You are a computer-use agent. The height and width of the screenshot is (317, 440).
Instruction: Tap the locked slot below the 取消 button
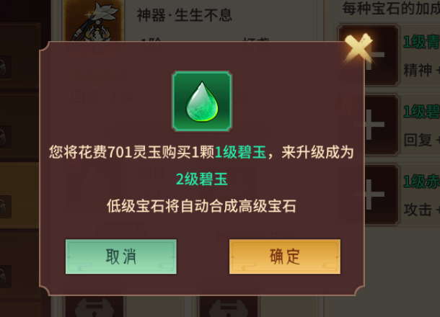pos(94,307)
